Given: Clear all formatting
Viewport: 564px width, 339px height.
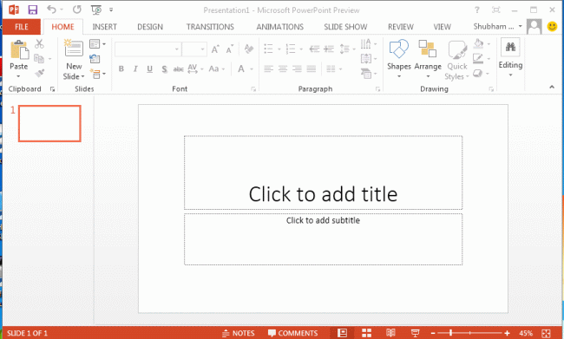Looking at the screenshot, I should 248,49.
